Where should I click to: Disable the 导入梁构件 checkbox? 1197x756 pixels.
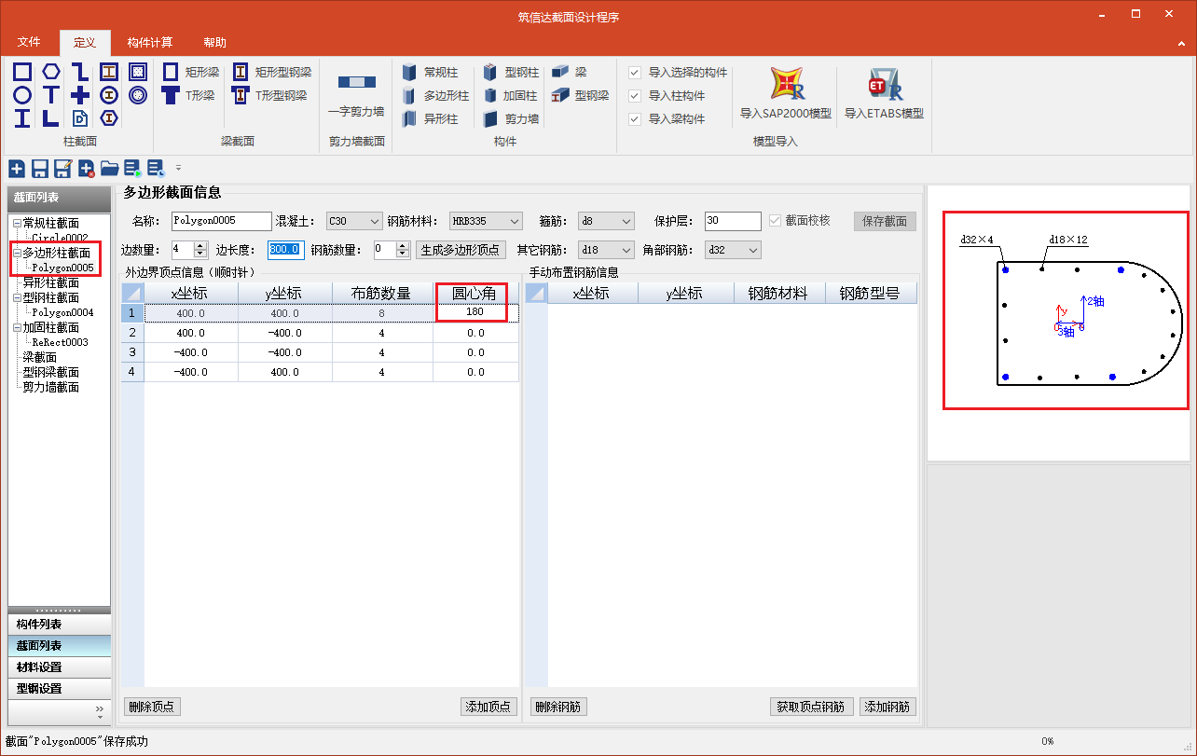635,119
